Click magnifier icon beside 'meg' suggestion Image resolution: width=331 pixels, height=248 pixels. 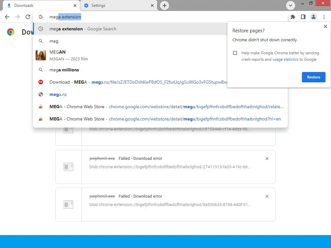point(41,41)
